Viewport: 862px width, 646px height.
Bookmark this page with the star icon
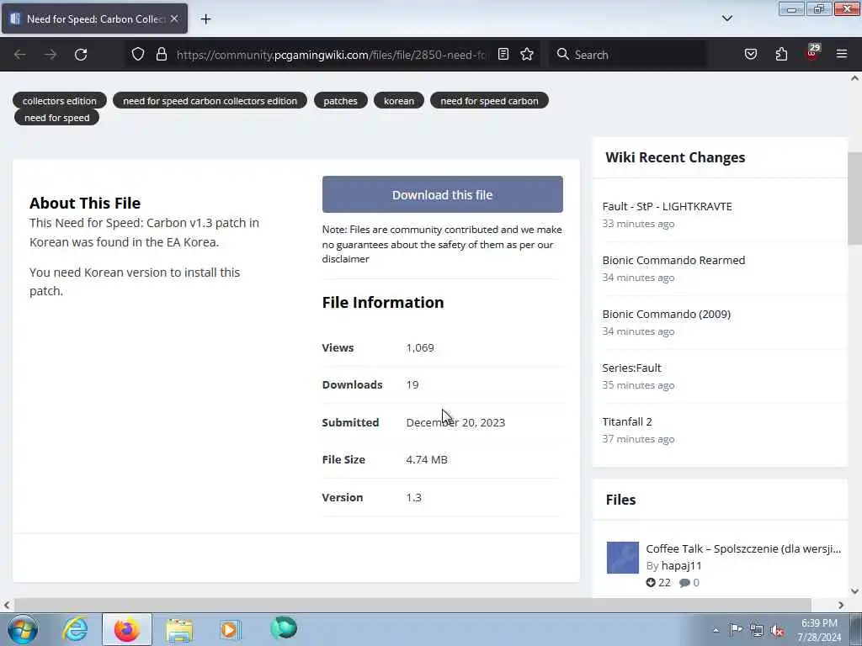click(x=527, y=54)
